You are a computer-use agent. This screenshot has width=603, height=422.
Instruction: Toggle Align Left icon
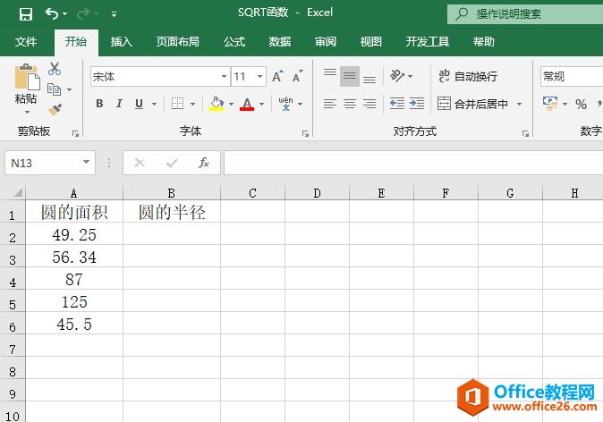[x=330, y=104]
